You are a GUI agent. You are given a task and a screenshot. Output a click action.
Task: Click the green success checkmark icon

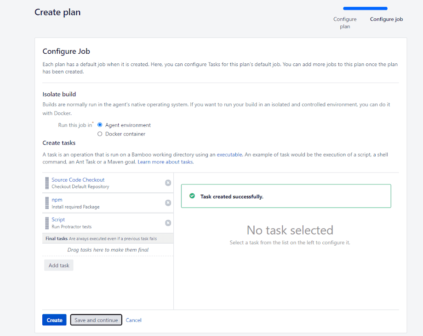tap(192, 196)
